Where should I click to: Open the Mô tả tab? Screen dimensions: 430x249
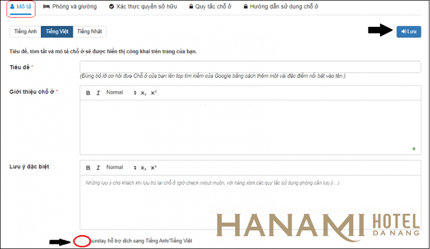[21, 7]
